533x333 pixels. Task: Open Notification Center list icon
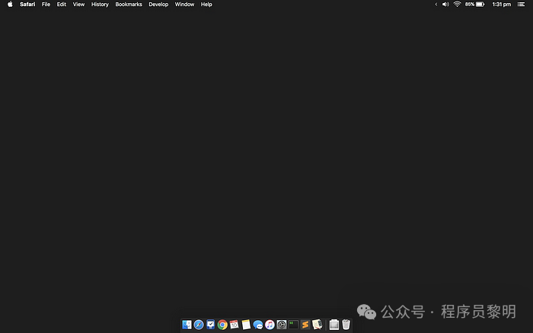point(521,5)
